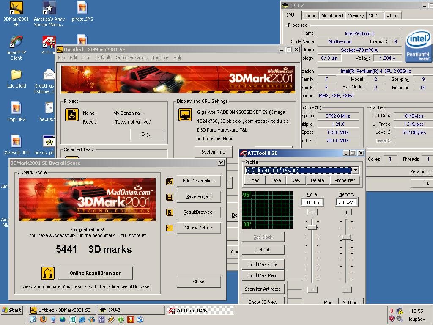This screenshot has height=325, width=433.
Task: Open the Run menu in 3DMark2001
Action: pyautogui.click(x=86, y=58)
